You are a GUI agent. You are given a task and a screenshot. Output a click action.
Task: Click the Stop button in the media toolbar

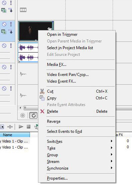click(29, 127)
